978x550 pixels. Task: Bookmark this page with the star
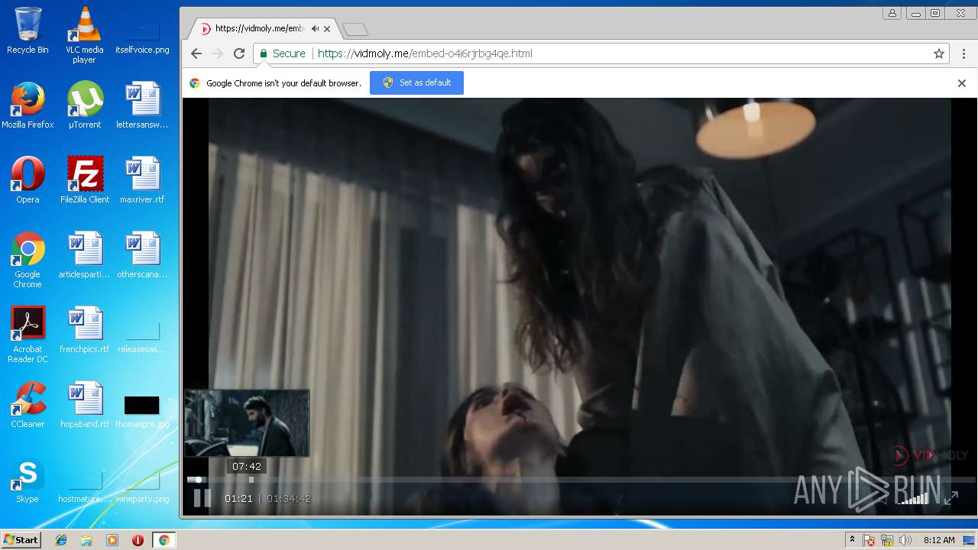pyautogui.click(x=939, y=53)
